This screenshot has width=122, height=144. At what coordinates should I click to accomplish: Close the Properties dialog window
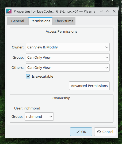(x=114, y=11)
